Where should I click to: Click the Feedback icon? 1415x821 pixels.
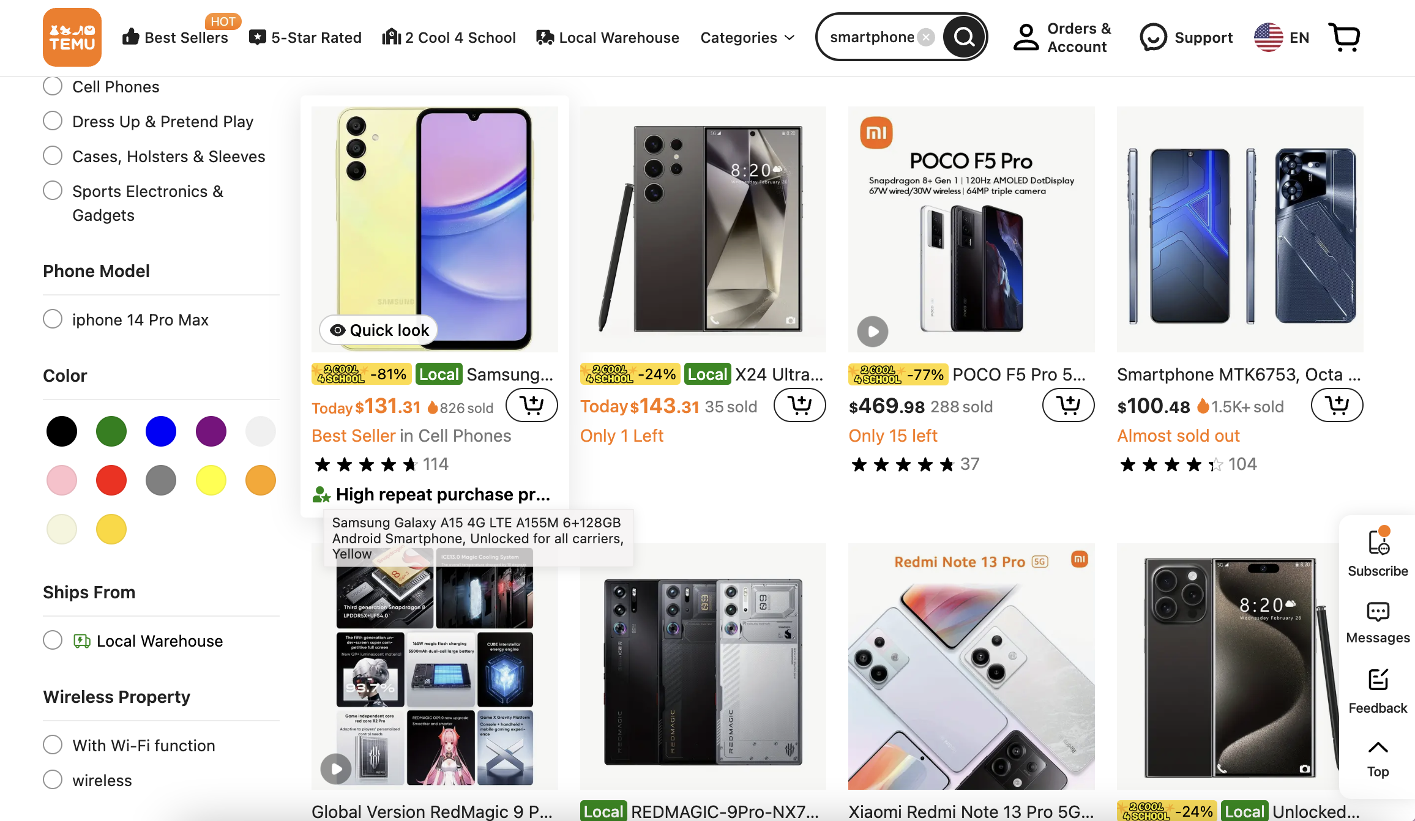1377,685
